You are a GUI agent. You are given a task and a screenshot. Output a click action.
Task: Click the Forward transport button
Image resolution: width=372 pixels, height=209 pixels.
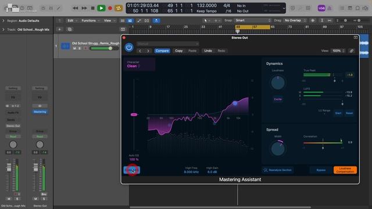tap(84, 8)
